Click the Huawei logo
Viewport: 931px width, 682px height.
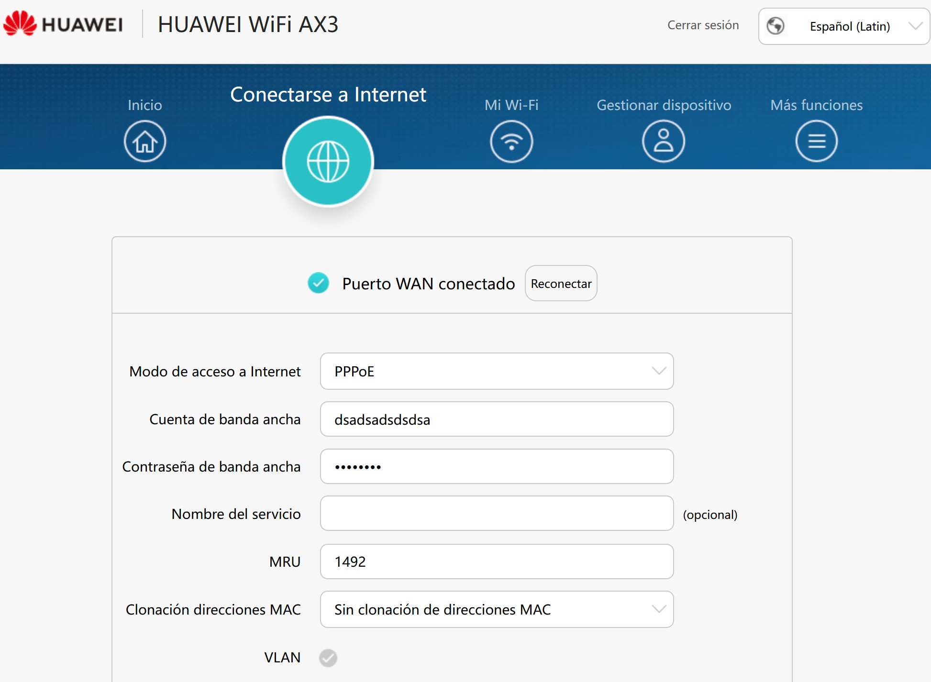63,24
